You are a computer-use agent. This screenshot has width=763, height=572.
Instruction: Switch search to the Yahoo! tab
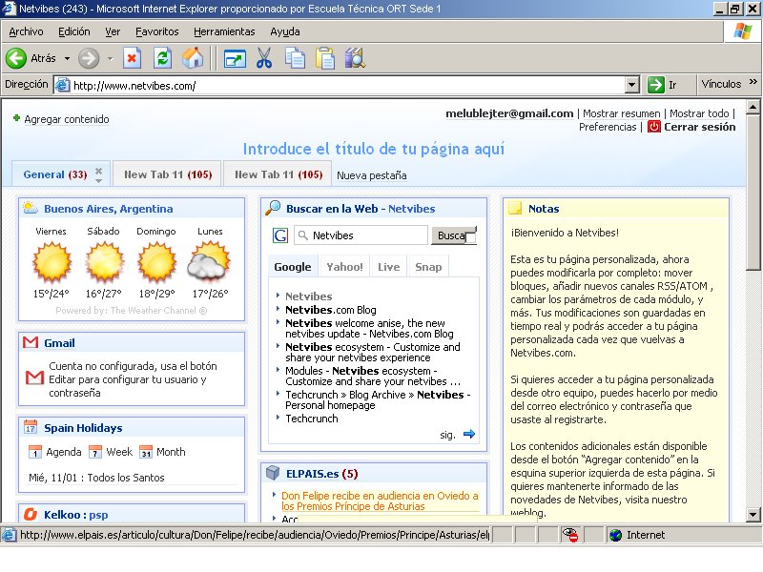click(344, 267)
